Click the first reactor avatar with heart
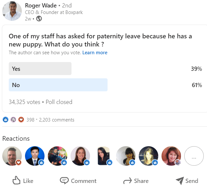The image size is (207, 193). coord(12,156)
